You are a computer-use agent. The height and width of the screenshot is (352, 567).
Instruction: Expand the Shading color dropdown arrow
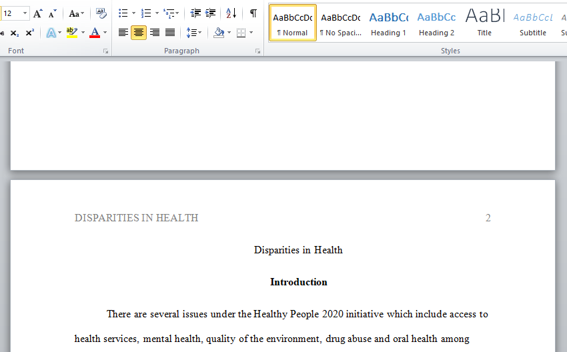point(229,33)
